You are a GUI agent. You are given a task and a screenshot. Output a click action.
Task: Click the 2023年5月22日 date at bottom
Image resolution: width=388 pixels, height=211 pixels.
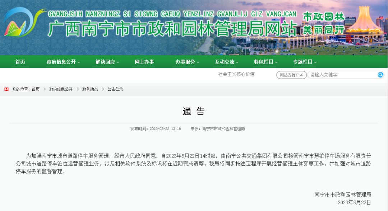pyautogui.click(x=354, y=203)
